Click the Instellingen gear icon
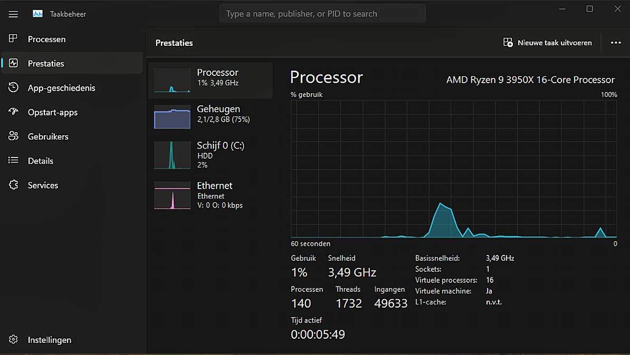This screenshot has height=355, width=630. [13, 339]
